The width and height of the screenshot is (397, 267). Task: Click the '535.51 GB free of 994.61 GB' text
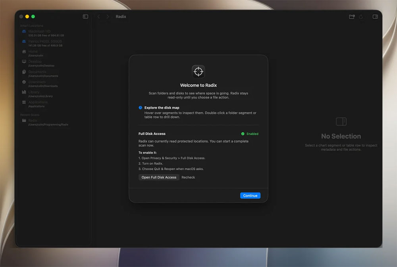point(46,35)
